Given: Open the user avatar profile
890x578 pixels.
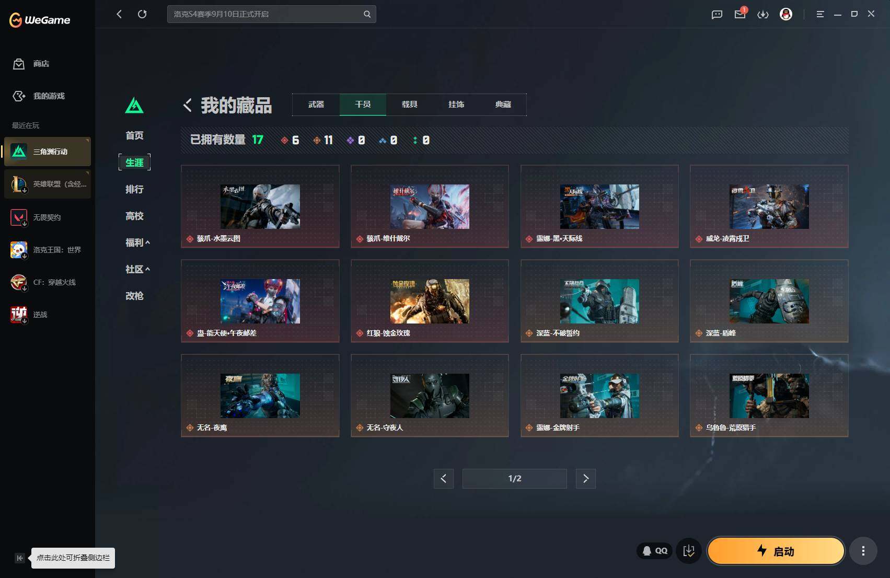Looking at the screenshot, I should pos(785,14).
